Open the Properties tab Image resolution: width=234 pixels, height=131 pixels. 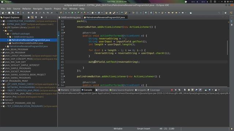[x=102, y=90]
